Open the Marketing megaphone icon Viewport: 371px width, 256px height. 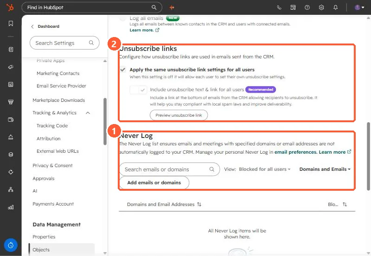(x=11, y=67)
